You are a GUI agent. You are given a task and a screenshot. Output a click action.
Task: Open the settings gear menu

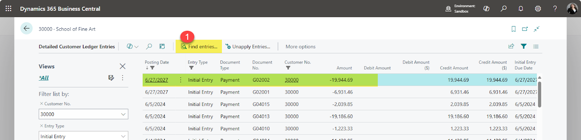538,9
